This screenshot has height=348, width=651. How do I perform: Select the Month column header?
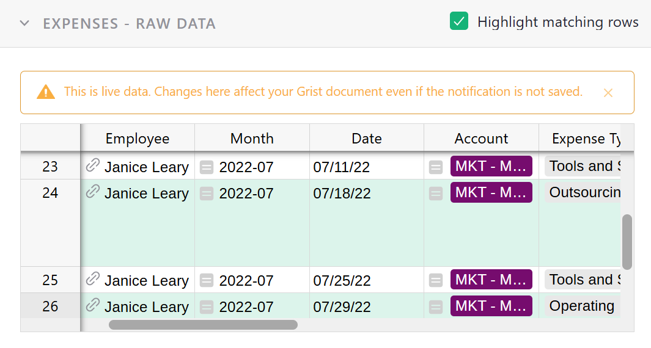tap(252, 139)
